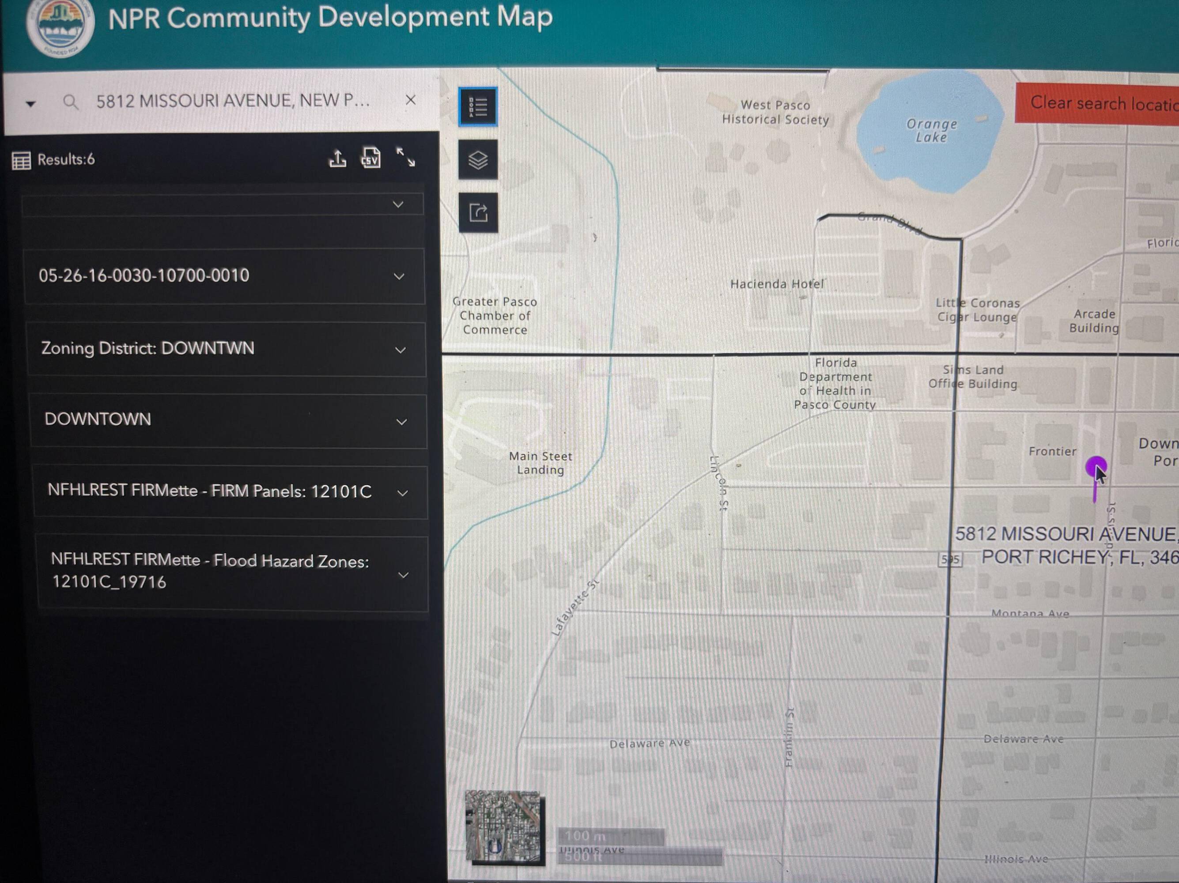Expand the DOWNTOWN result row
Viewport: 1179px width, 883px height.
pos(228,420)
